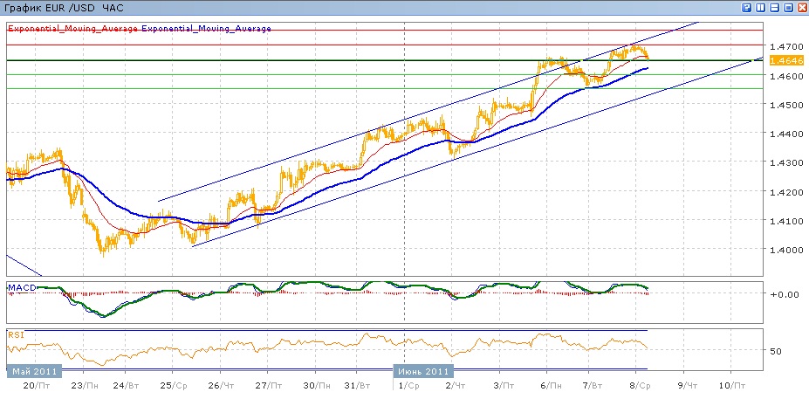Click the RSI 50 level axis label
Screen dimensions: 809x399
[x=778, y=351]
